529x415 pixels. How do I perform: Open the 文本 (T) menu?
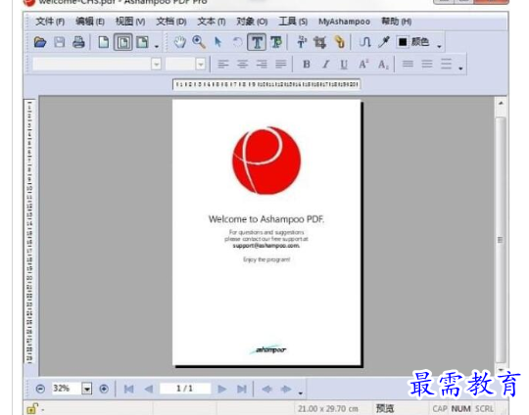(212, 22)
